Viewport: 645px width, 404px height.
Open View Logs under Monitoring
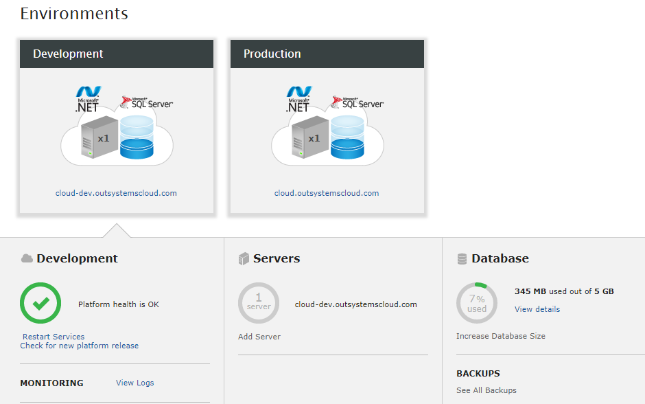134,383
